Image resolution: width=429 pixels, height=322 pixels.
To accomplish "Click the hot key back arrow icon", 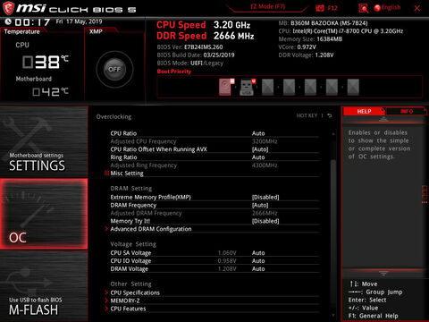I will [x=330, y=115].
